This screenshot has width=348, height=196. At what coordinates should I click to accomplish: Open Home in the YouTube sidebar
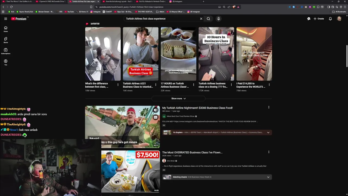pyautogui.click(x=5, y=29)
